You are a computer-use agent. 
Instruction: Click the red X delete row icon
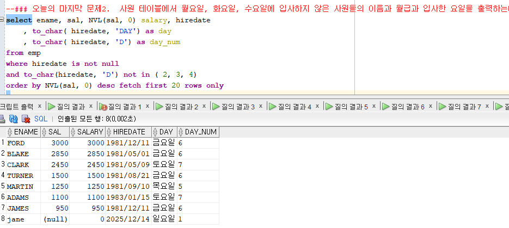[x=26, y=119]
